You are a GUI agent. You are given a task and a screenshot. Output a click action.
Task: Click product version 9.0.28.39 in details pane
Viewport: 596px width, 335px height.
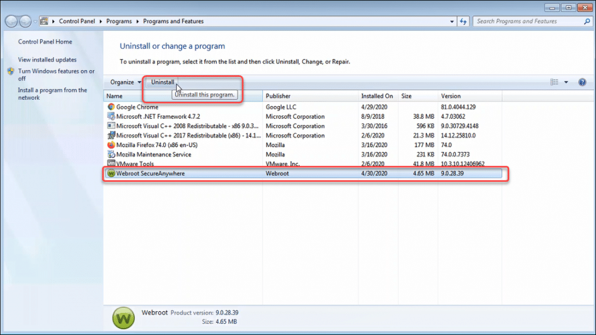pos(227,312)
